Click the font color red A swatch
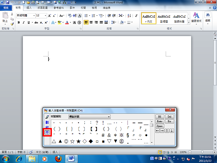Viewport: 217px width, 163px height. click(67, 22)
